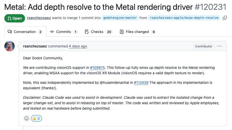
Task: Copy the head branch name icon
Action: (225, 18)
